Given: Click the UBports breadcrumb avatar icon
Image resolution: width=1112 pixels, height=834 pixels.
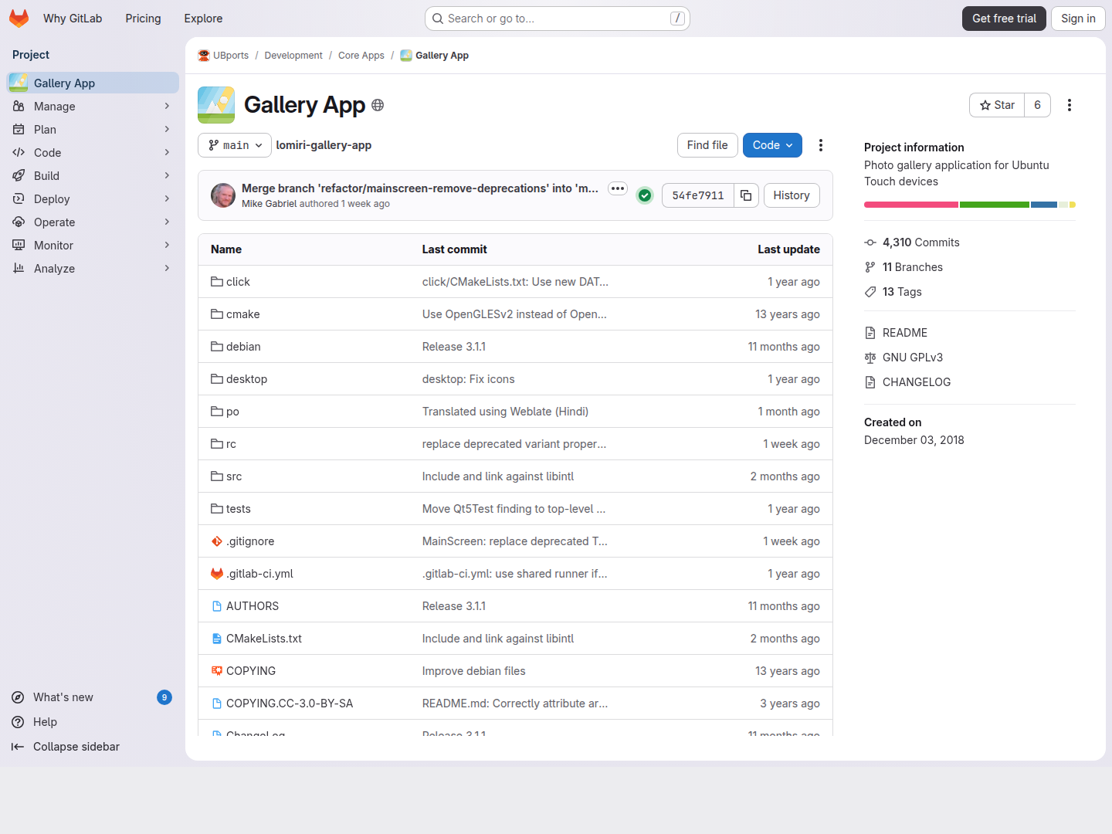Looking at the screenshot, I should click(x=204, y=56).
